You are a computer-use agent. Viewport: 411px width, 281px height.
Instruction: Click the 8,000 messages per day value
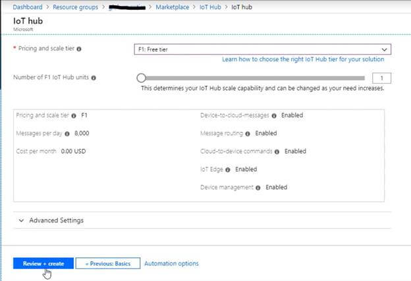point(82,133)
